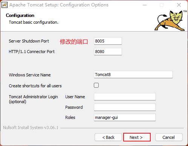Viewport: 188px width, 146px height.
Task: Click the bold Configuration heading
Action: pos(20,15)
